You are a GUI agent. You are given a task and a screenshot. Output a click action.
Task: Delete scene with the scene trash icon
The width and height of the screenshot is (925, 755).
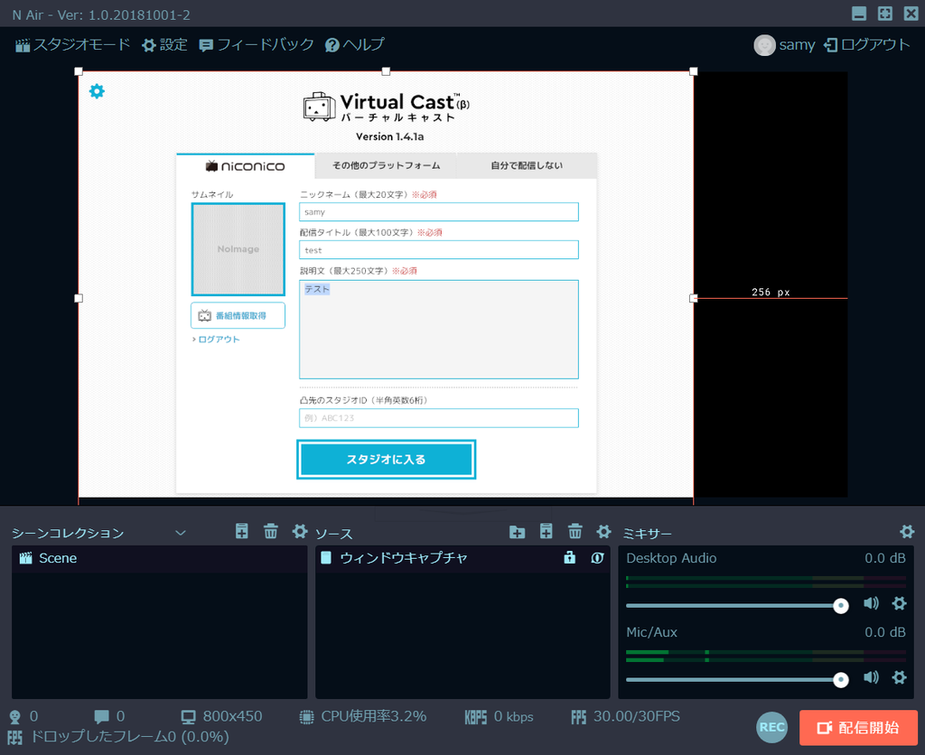coord(271,531)
